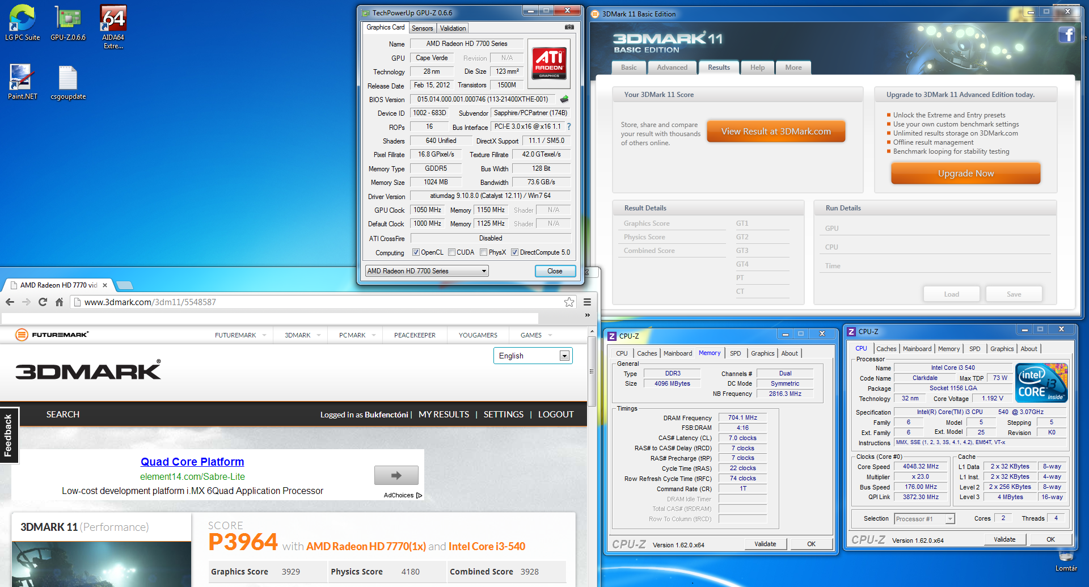Toggle the OpenCL checkbox in GPU-Z
This screenshot has width=1089, height=587.
coord(416,252)
